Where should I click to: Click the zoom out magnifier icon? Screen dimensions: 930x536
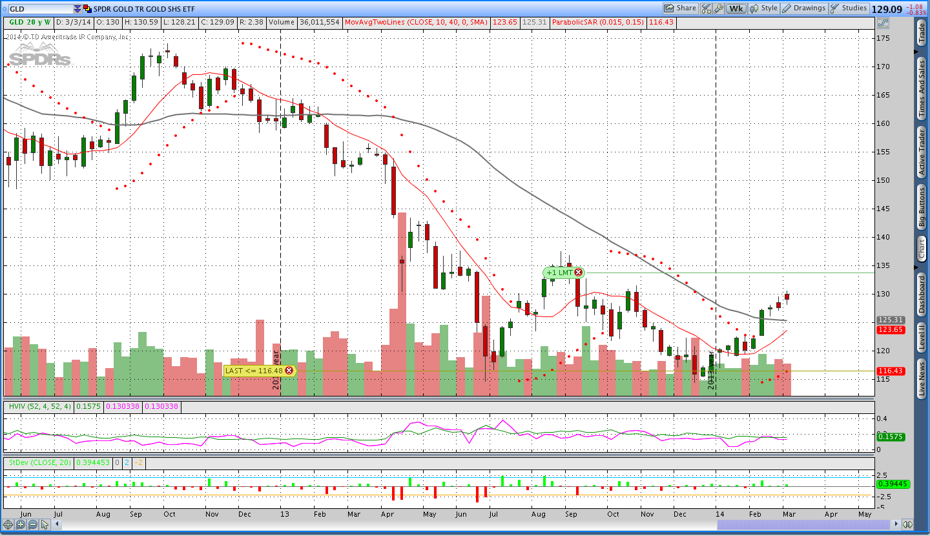click(32, 524)
